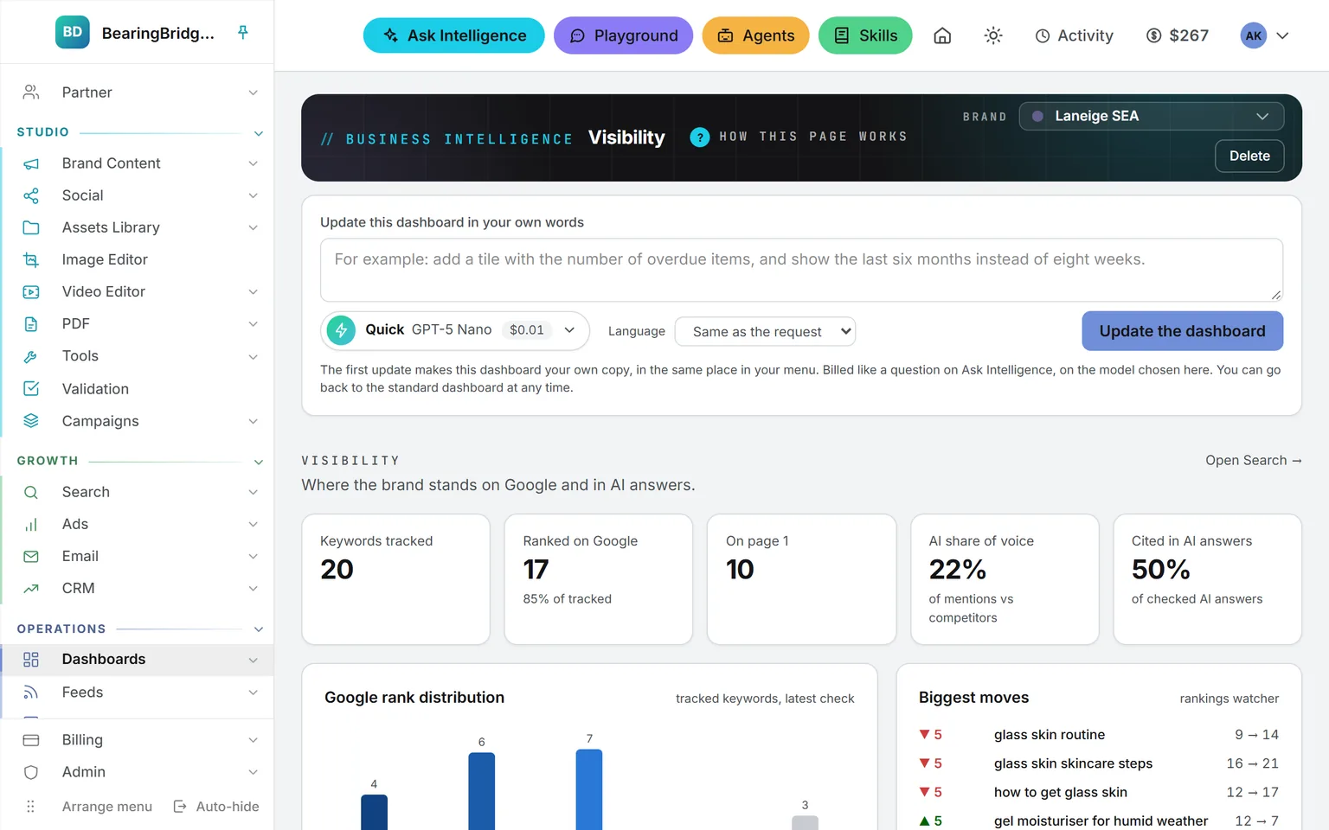Viewport: 1329px width, 830px height.
Task: Open the Playground tab
Action: click(x=623, y=35)
